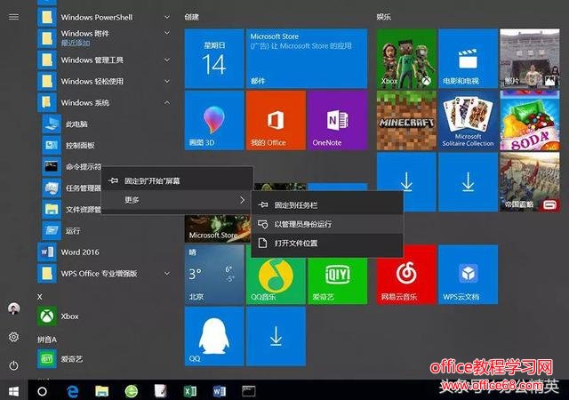Open Settings gear in Start sidebar

pyautogui.click(x=13, y=337)
